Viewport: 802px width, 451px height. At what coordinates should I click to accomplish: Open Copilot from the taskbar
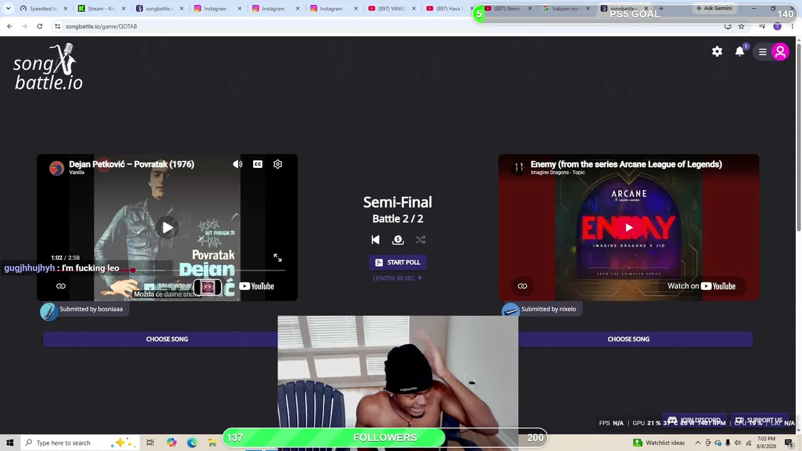[171, 443]
